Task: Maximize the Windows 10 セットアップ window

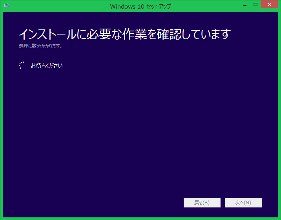Action: 255,5
